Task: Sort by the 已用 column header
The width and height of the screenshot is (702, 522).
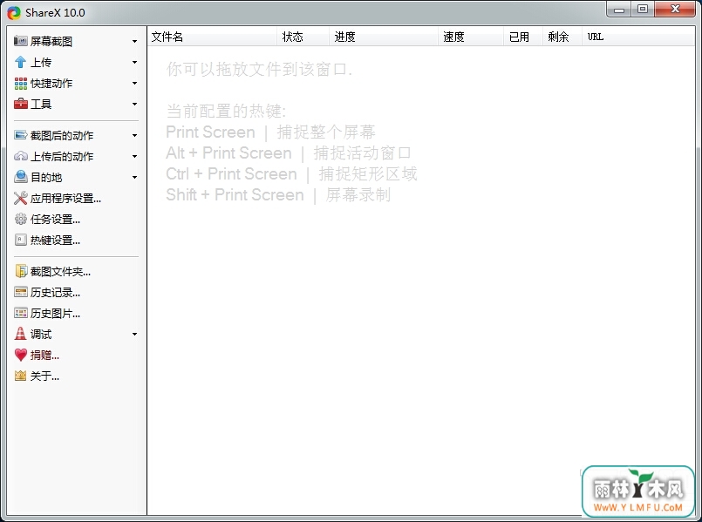Action: pyautogui.click(x=523, y=37)
